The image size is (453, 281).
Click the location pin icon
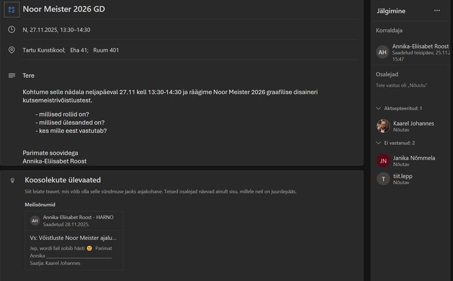(12, 50)
